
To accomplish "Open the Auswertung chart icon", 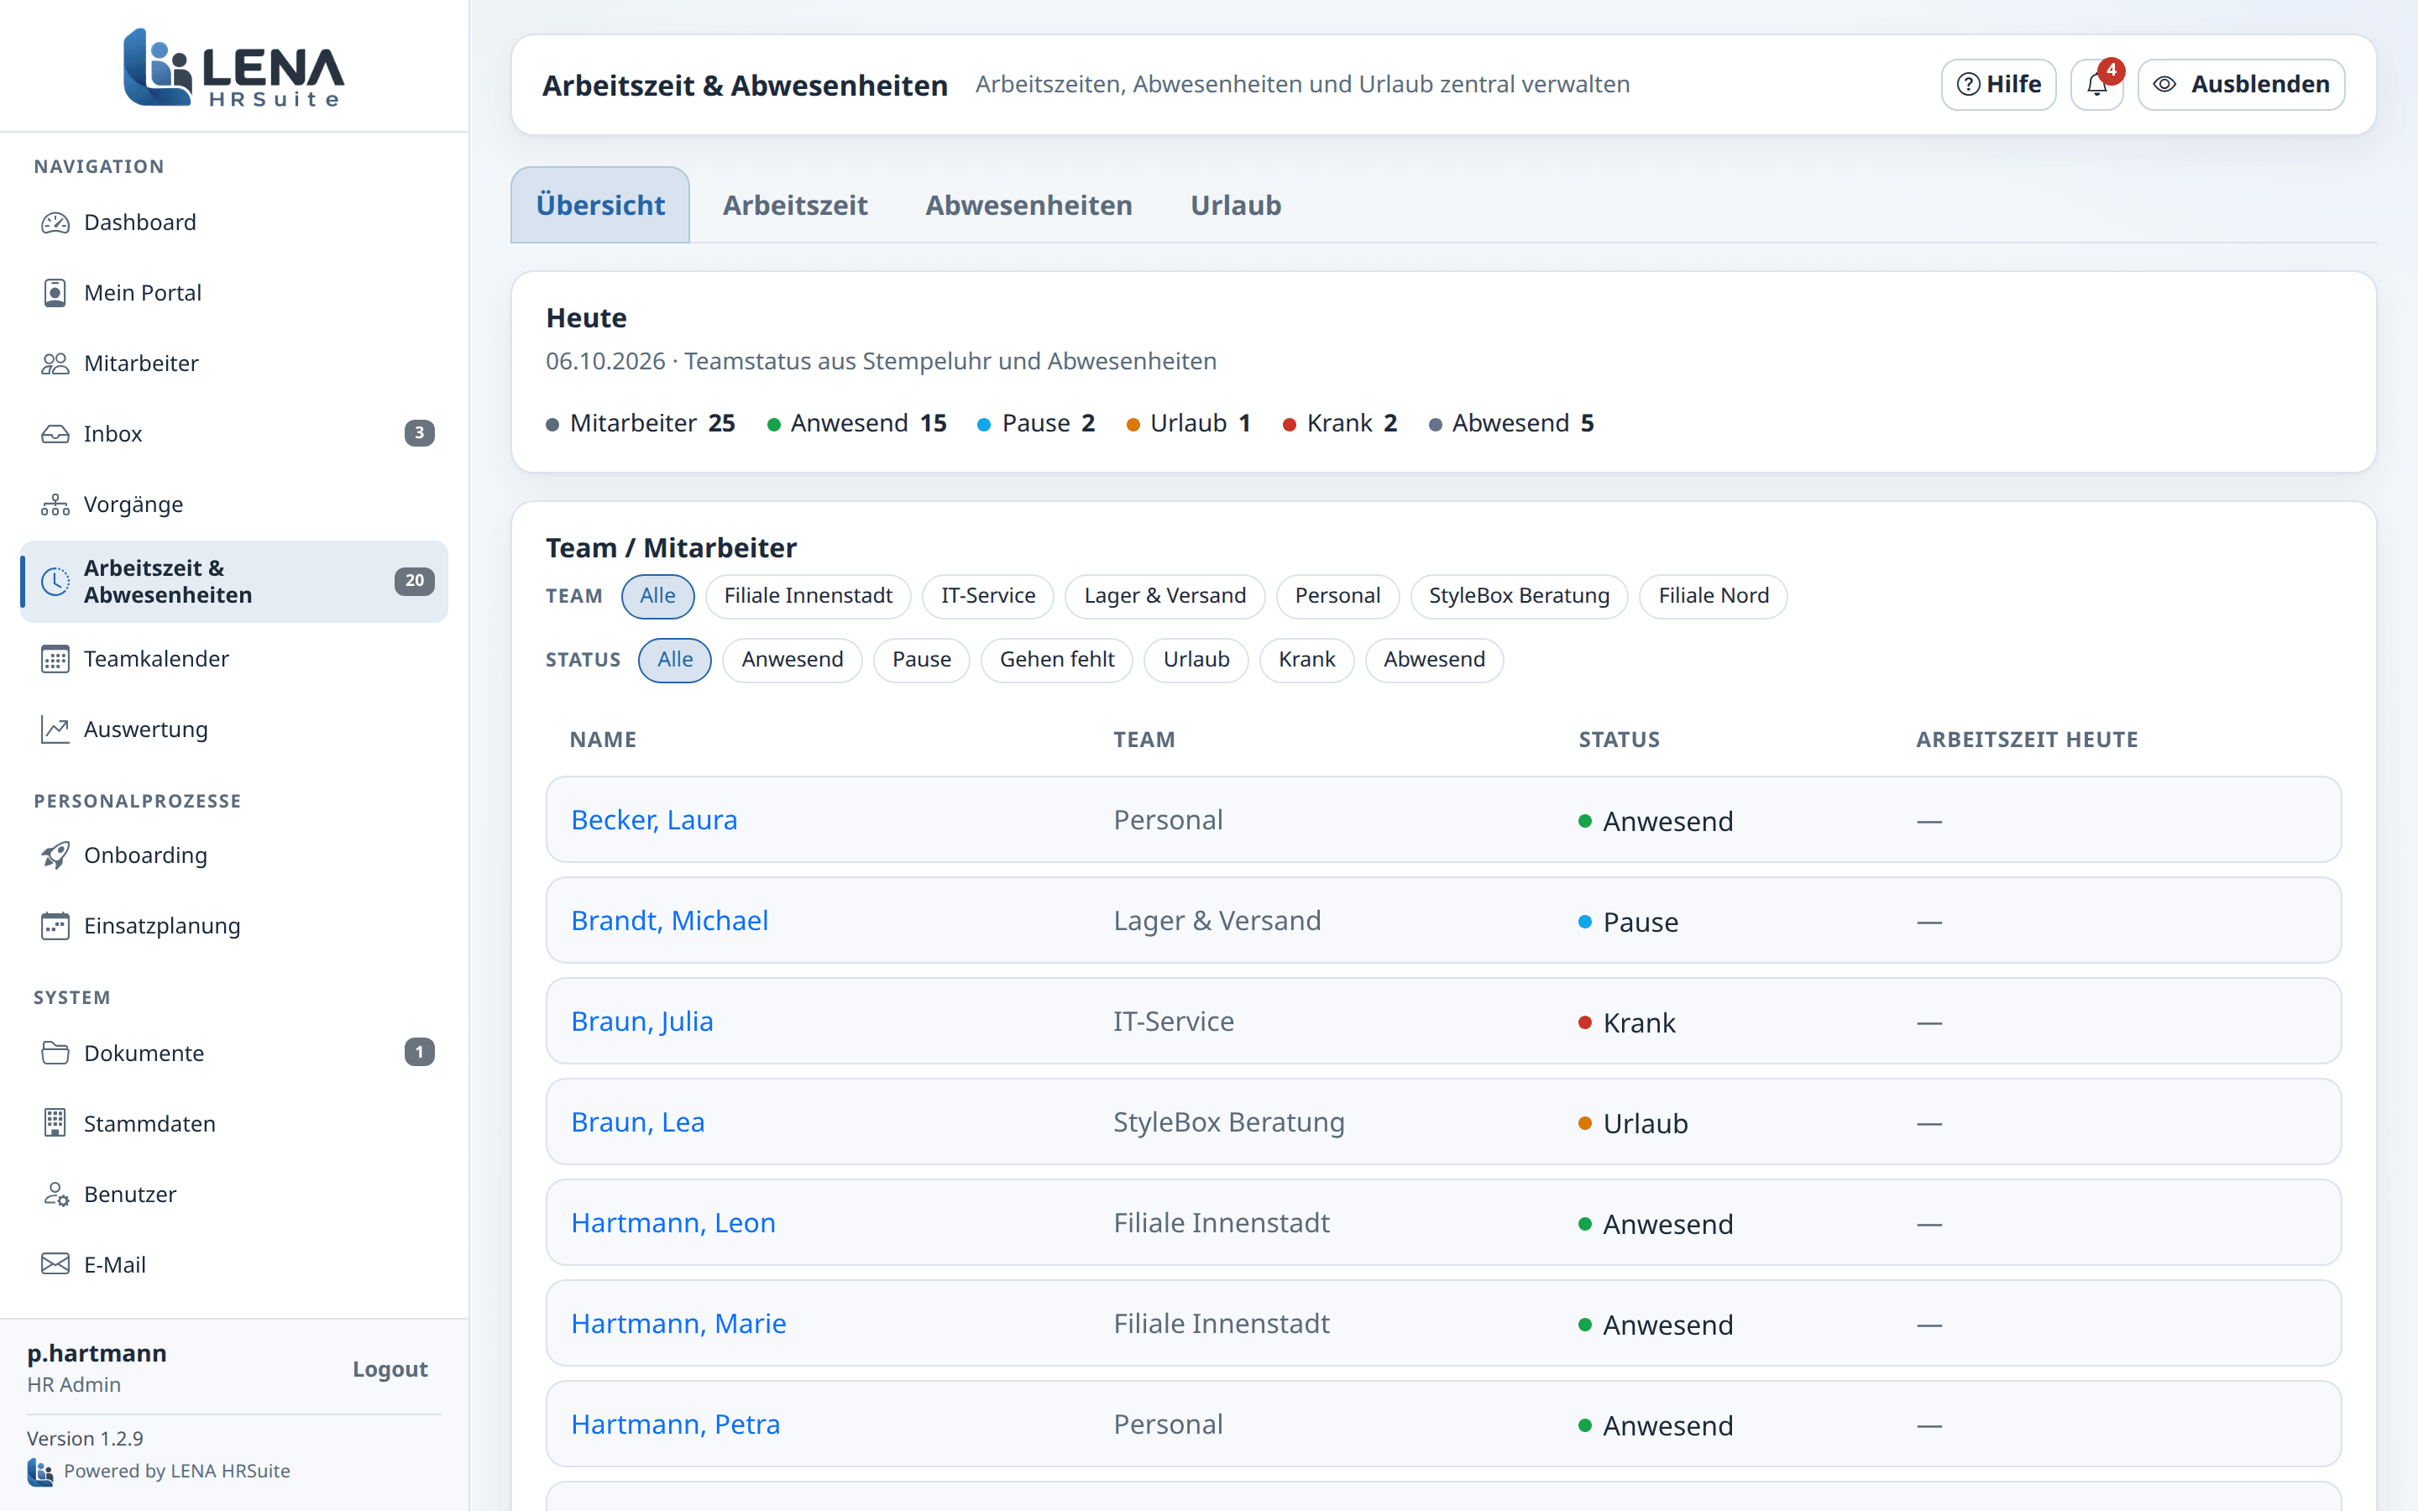I will coord(55,729).
